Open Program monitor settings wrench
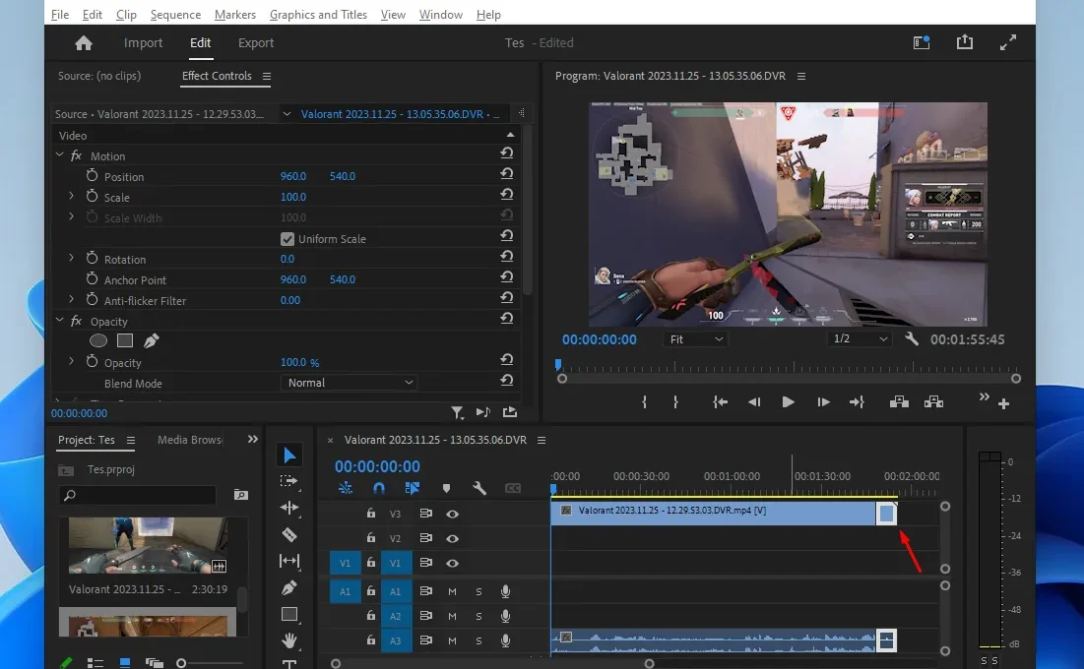 coord(912,338)
